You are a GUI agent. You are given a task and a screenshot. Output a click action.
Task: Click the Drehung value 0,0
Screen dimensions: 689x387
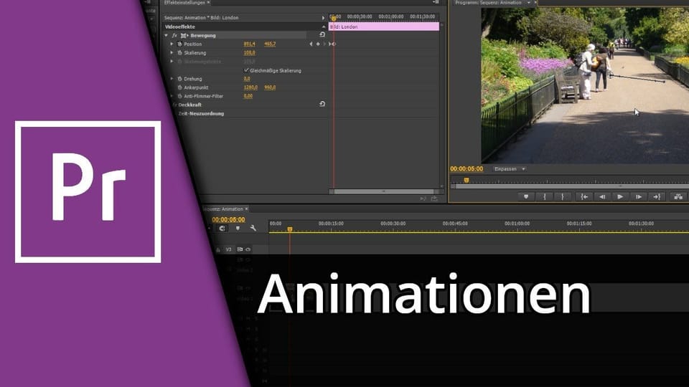point(247,79)
